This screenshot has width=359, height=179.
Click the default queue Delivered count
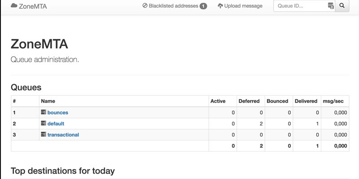point(316,124)
